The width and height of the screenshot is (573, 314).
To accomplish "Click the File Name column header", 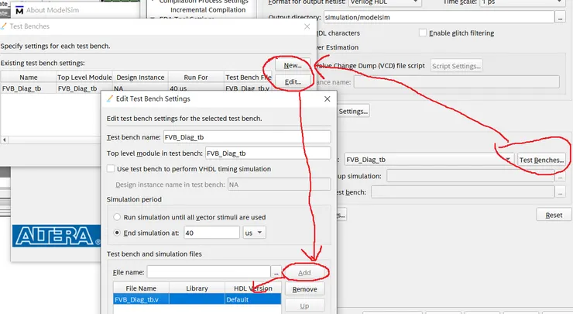I will pos(141,288).
